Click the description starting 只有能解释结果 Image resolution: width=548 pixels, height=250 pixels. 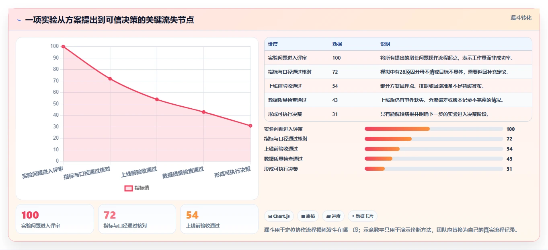tap(435, 114)
